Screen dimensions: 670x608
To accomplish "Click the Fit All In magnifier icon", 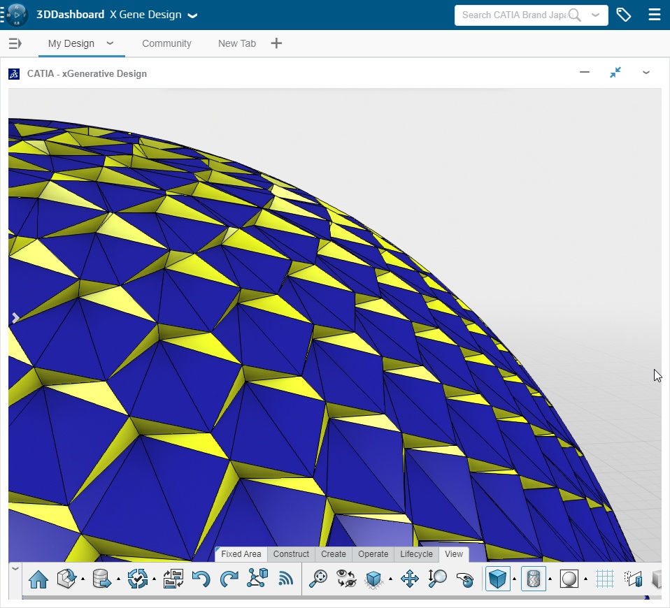I will click(318, 579).
